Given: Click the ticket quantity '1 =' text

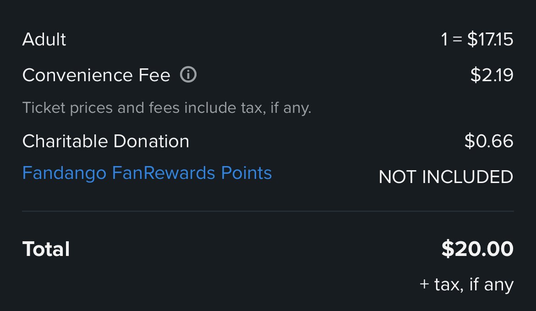Looking at the screenshot, I should pos(452,39).
